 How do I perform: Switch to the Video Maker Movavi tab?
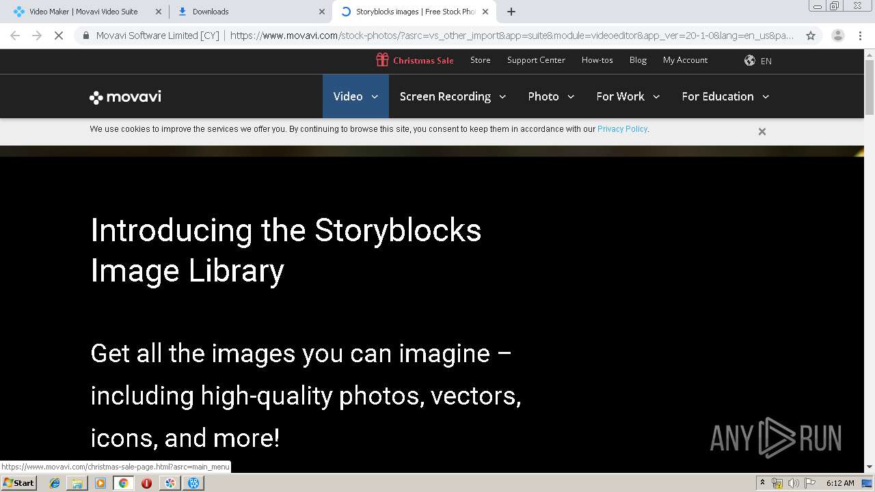click(x=85, y=12)
